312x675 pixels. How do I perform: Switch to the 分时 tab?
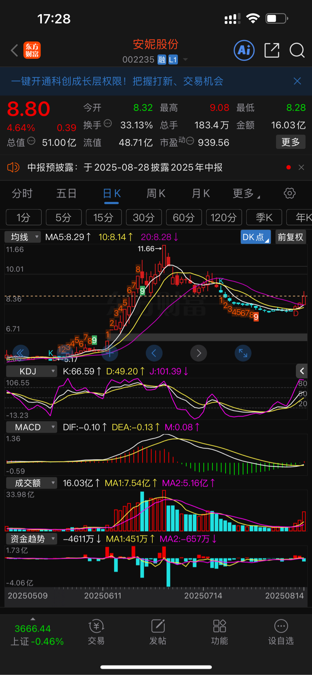[x=22, y=193]
